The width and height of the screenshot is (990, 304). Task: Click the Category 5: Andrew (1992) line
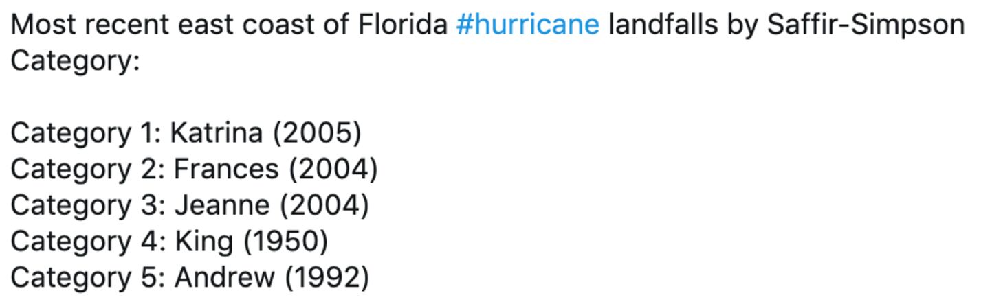(x=190, y=278)
